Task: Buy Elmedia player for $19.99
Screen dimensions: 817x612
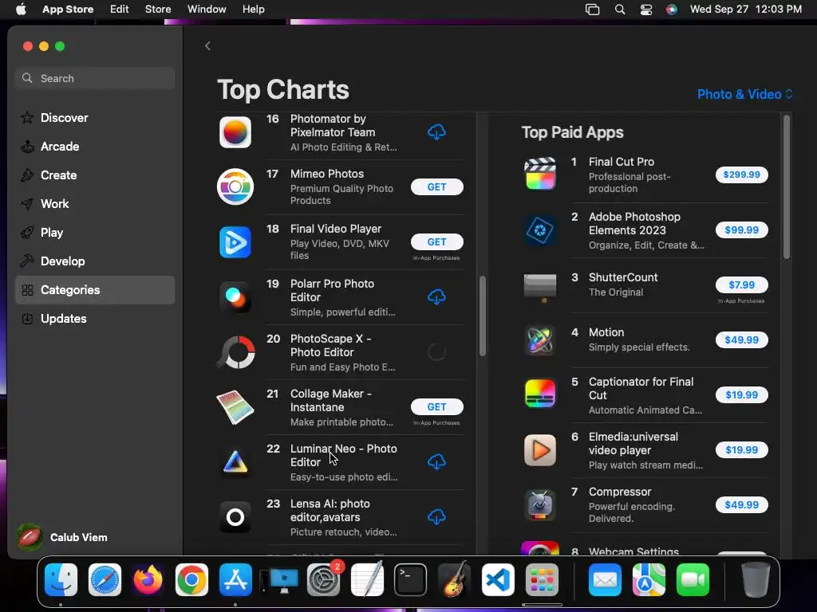Action: [x=741, y=449]
